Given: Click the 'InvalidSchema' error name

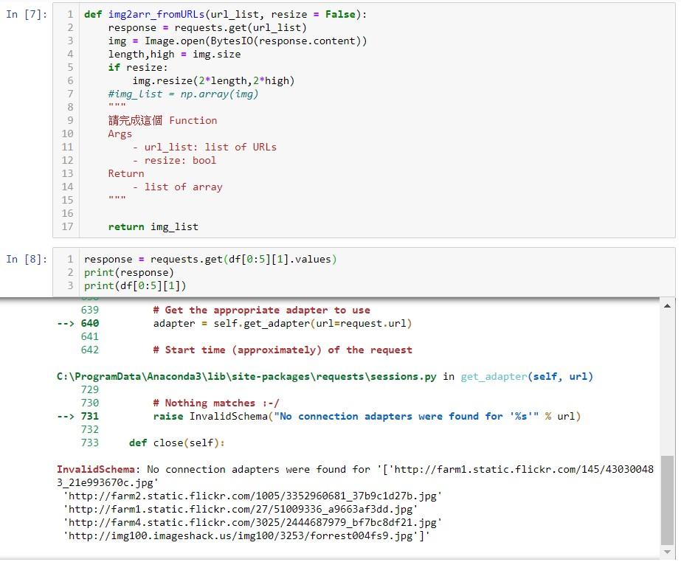Looking at the screenshot, I should pyautogui.click(x=96, y=470).
